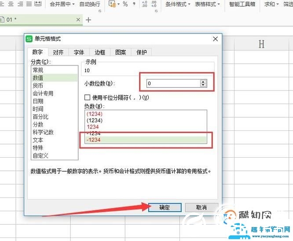Apply currency format with coins icon
The width and height of the screenshot is (293, 241).
click(112, 4)
